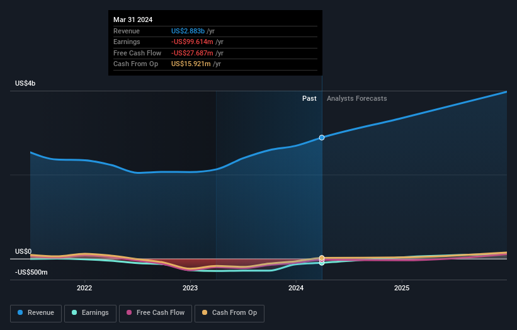
Task: Click the US$0 y-axis label
Action: pyautogui.click(x=23, y=251)
